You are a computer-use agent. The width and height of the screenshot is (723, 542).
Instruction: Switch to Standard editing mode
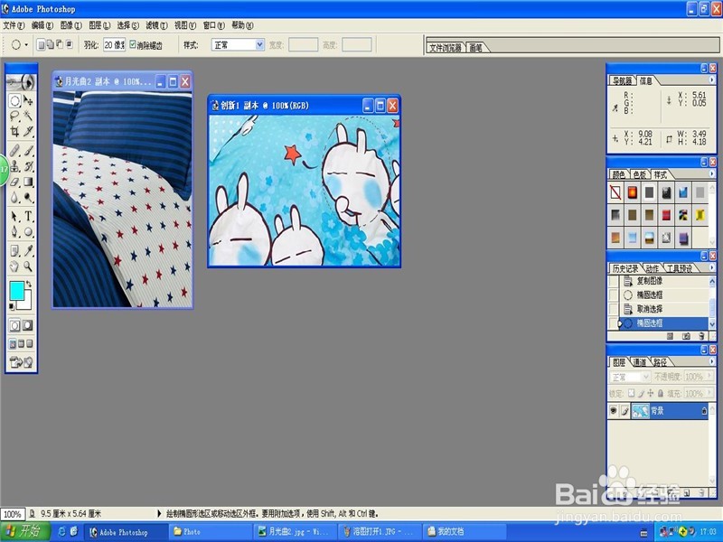[x=14, y=325]
